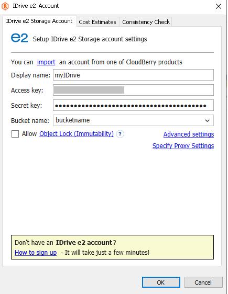Image resolution: width=228 pixels, height=294 pixels.
Task: Click the Bucket name text box
Action: 128,120
